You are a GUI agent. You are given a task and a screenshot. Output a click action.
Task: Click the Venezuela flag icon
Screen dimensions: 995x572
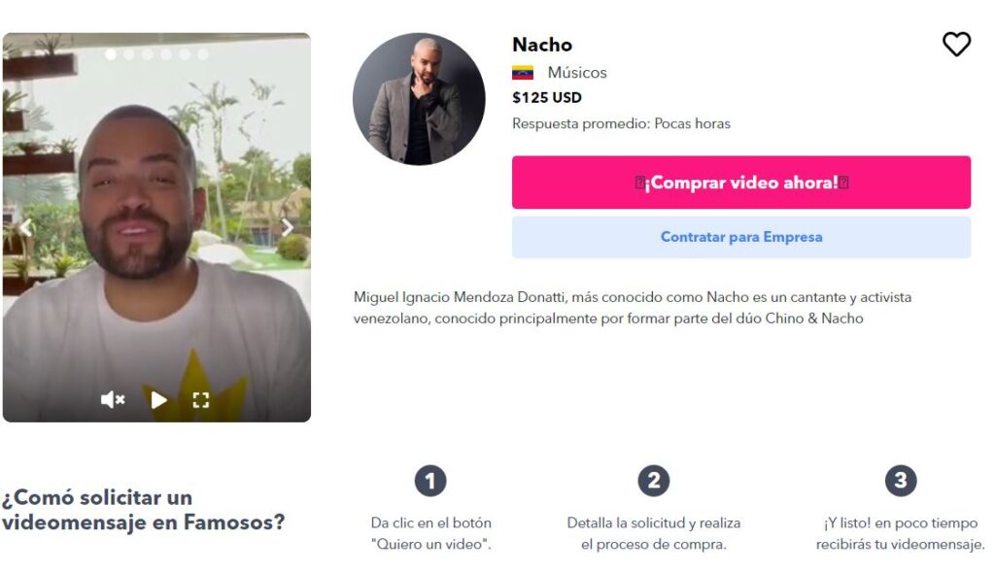pos(522,73)
